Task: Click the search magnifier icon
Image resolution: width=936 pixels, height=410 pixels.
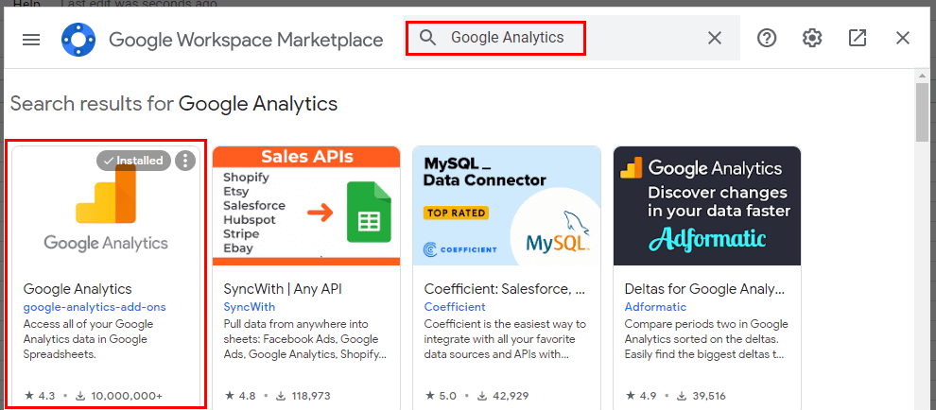Action: 427,38
